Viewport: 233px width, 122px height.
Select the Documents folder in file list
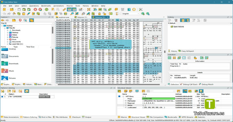click(x=10, y=56)
